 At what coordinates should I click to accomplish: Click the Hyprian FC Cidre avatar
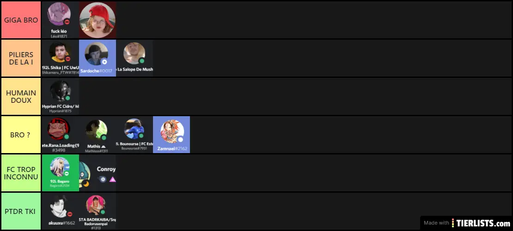pyautogui.click(x=61, y=96)
